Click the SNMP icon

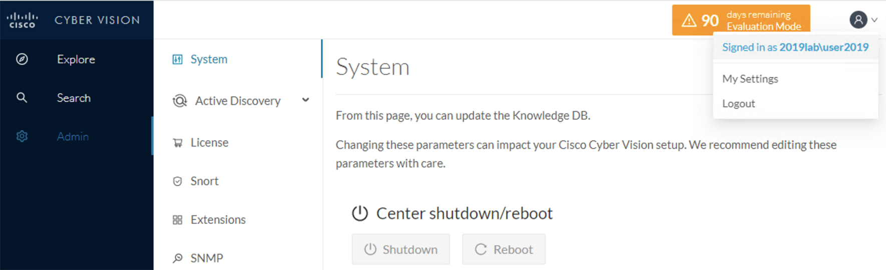pos(177,258)
